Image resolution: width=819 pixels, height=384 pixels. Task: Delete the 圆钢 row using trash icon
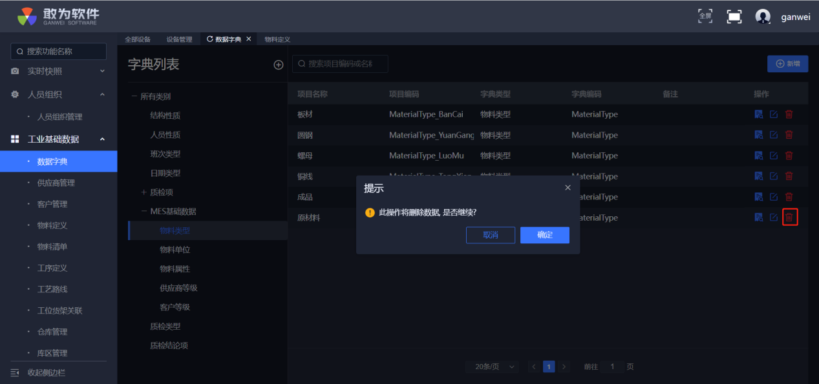coord(789,135)
